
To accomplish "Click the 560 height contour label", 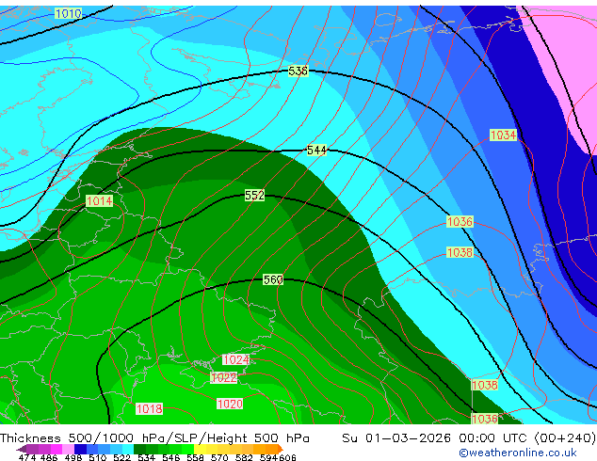I will pyautogui.click(x=273, y=279).
